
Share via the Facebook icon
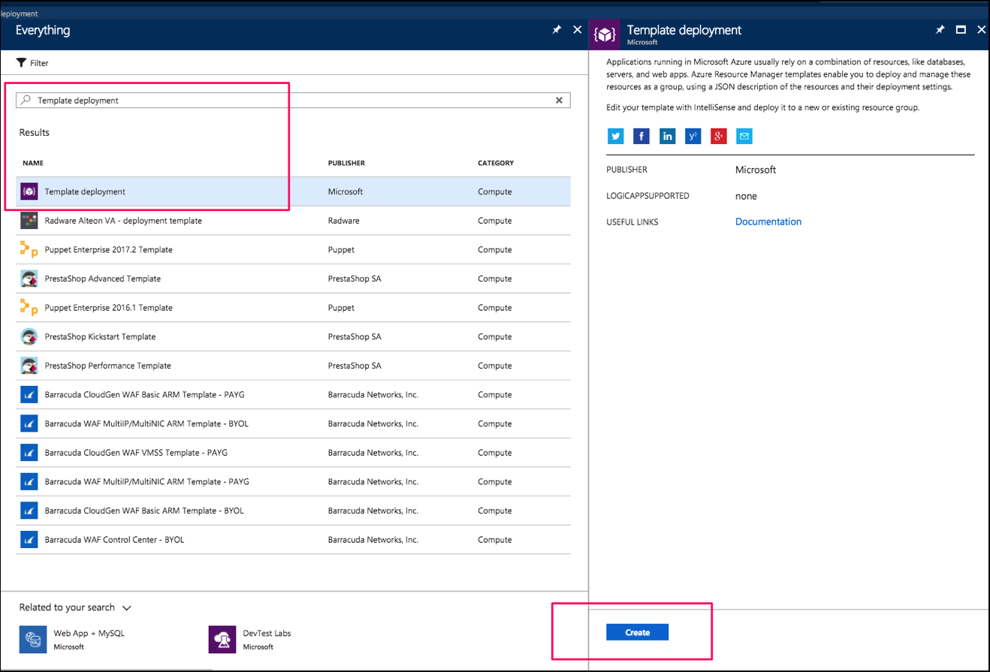click(641, 136)
